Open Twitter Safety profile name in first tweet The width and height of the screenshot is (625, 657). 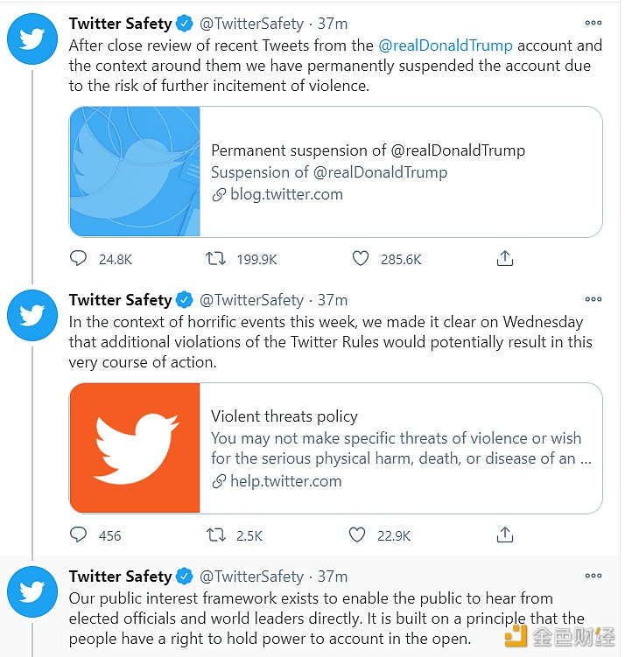click(x=120, y=24)
